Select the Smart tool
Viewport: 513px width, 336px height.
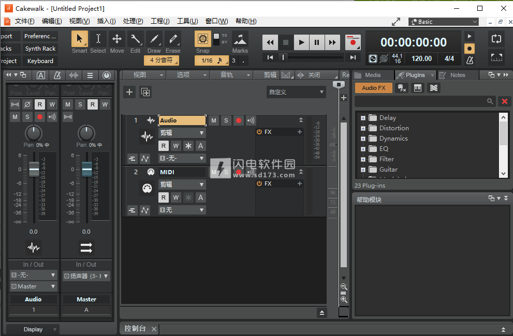click(x=80, y=39)
